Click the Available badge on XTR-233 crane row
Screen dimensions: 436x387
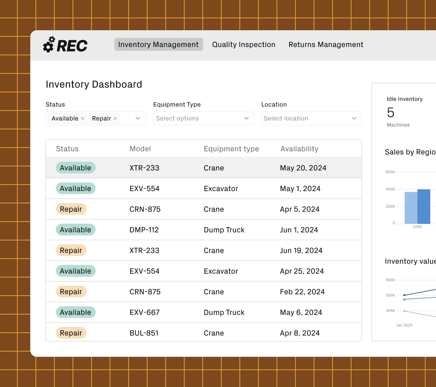(75, 167)
